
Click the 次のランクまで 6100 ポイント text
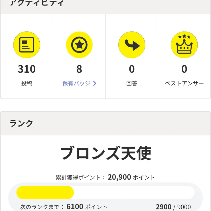coord(64,207)
